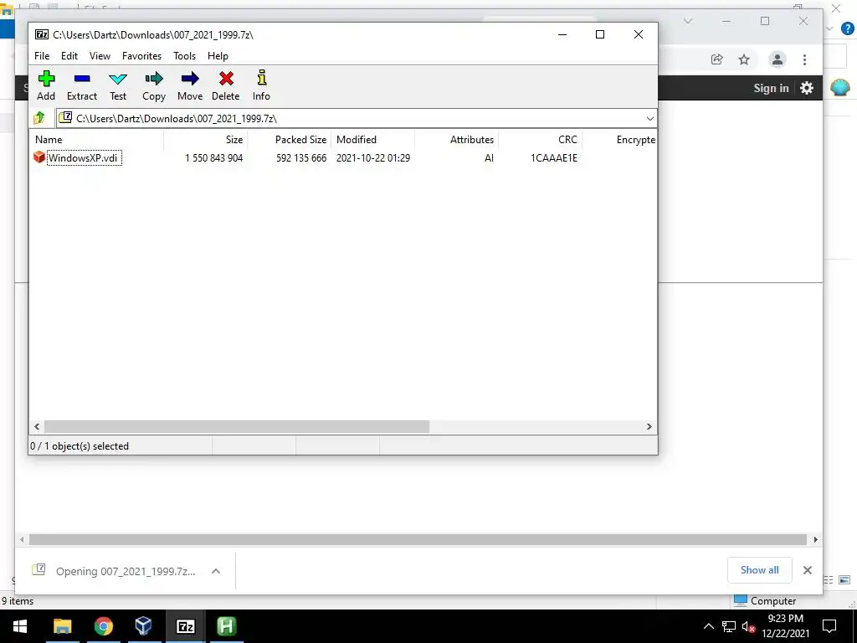
Task: Click the Sign in link
Action: tap(771, 88)
